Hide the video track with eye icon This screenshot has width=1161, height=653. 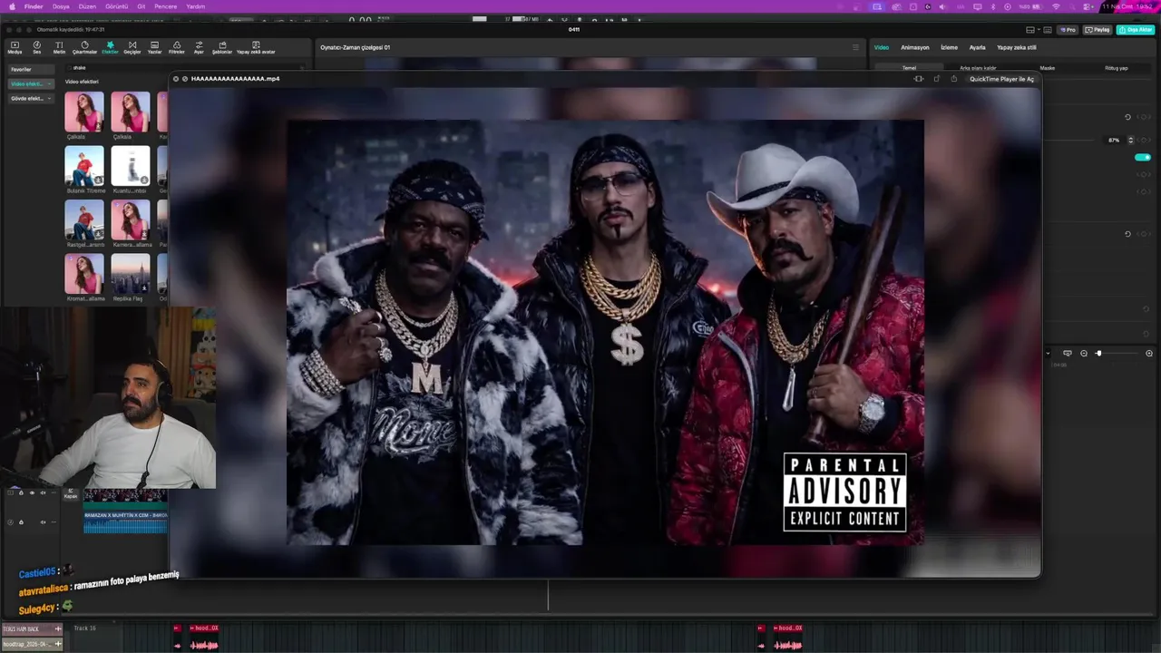click(x=32, y=492)
